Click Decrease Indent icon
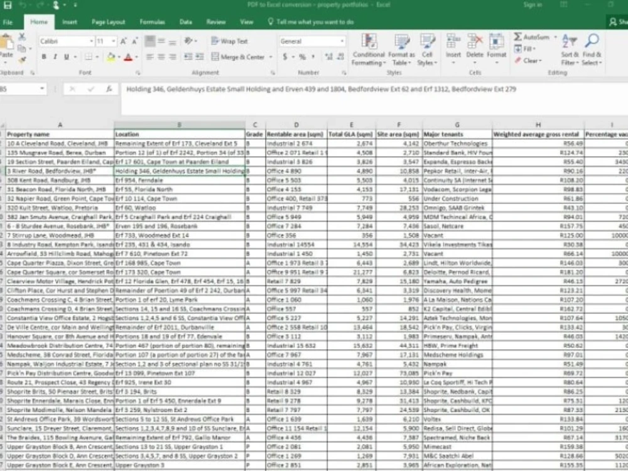The height and width of the screenshot is (471, 628). pos(188,57)
